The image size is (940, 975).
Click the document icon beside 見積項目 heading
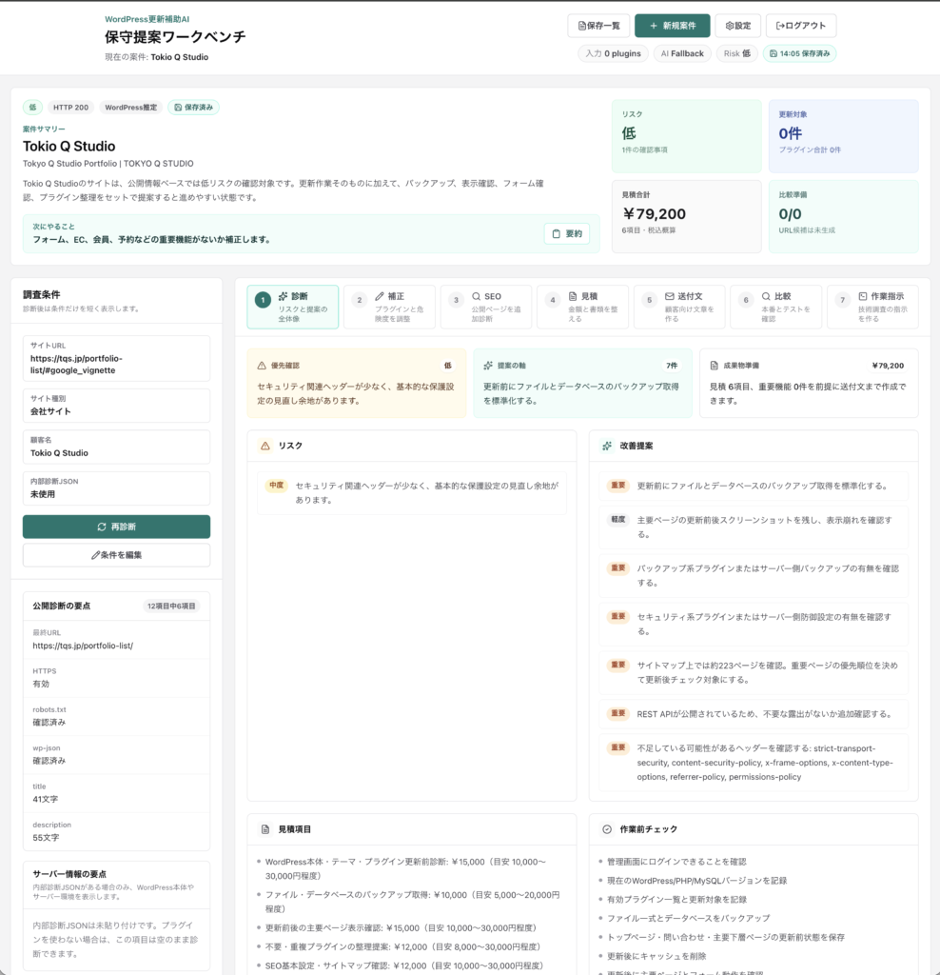(x=265, y=829)
